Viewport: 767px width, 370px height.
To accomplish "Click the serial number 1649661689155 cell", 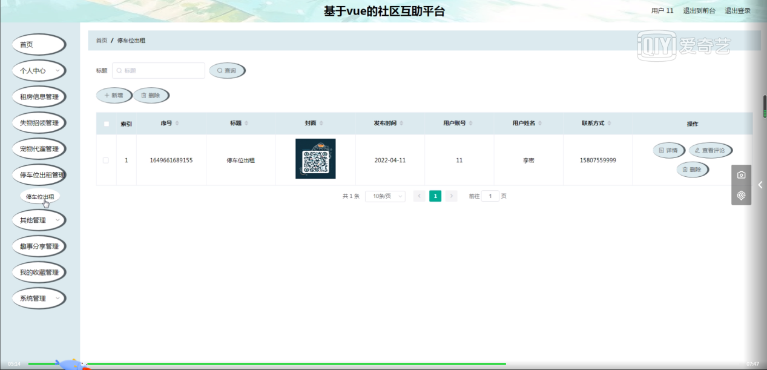I will [x=171, y=160].
